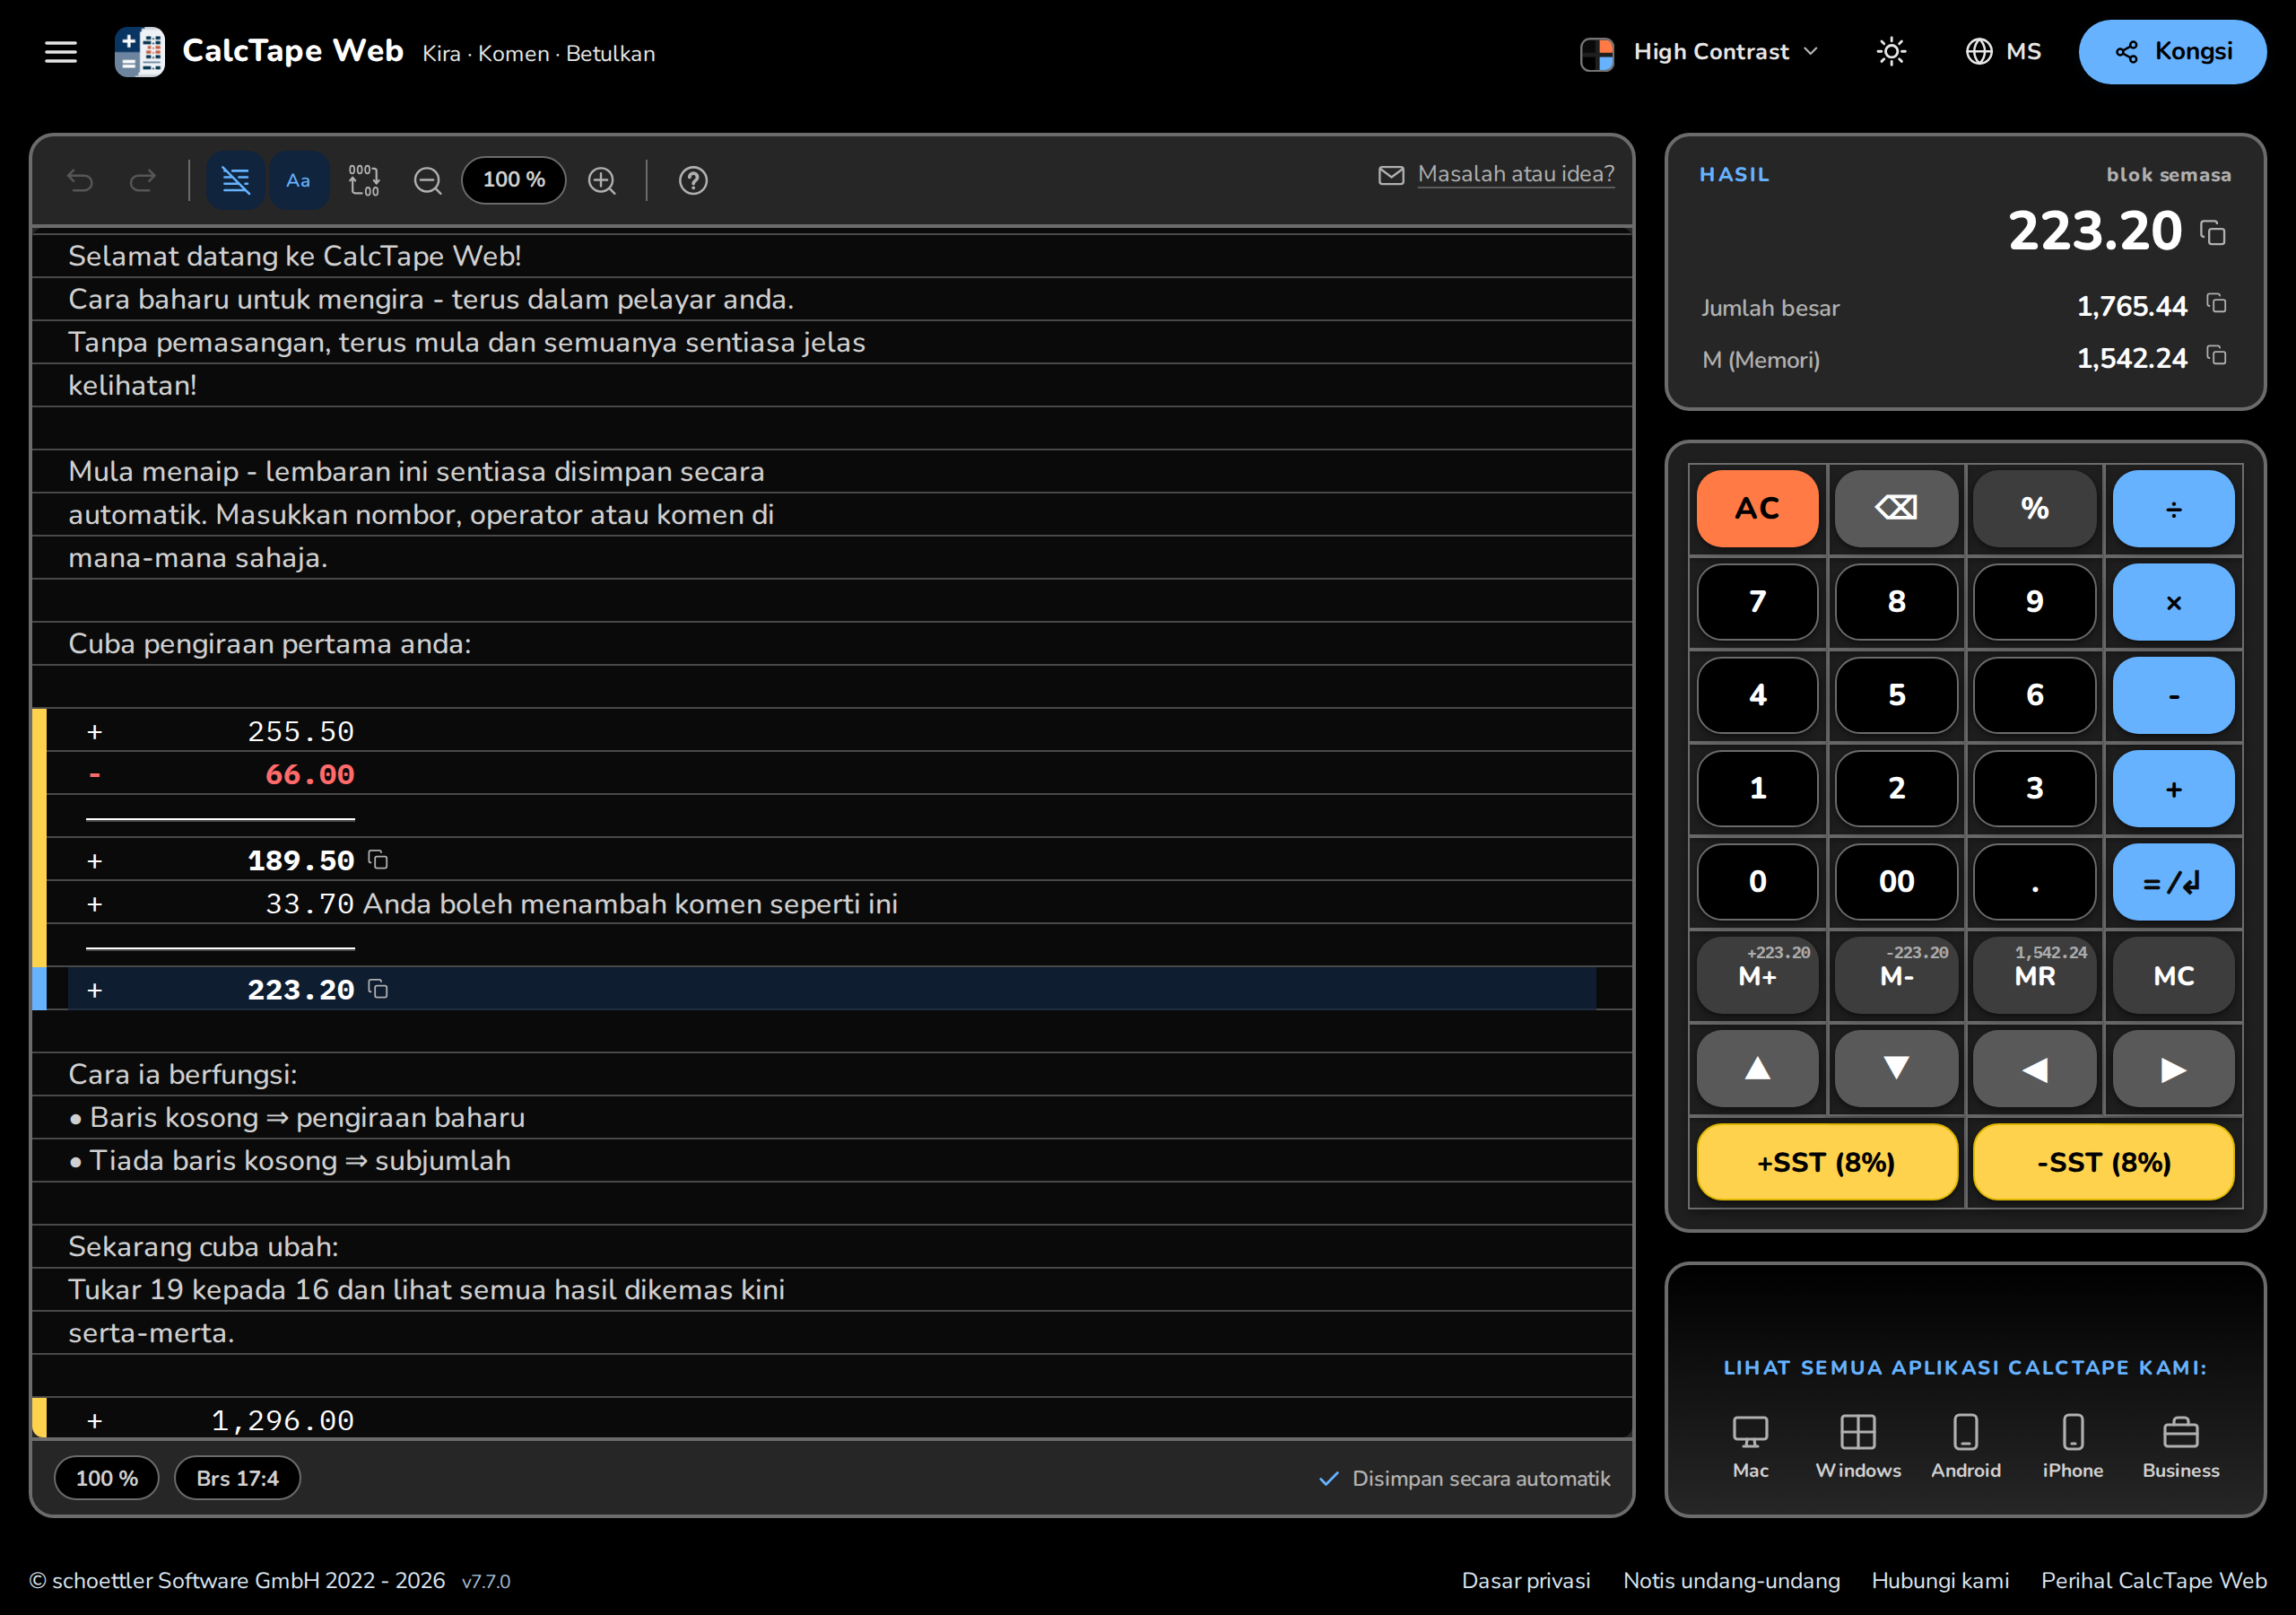2296x1615 pixels.
Task: Click the decimal rounding settings icon
Action: pos(363,180)
